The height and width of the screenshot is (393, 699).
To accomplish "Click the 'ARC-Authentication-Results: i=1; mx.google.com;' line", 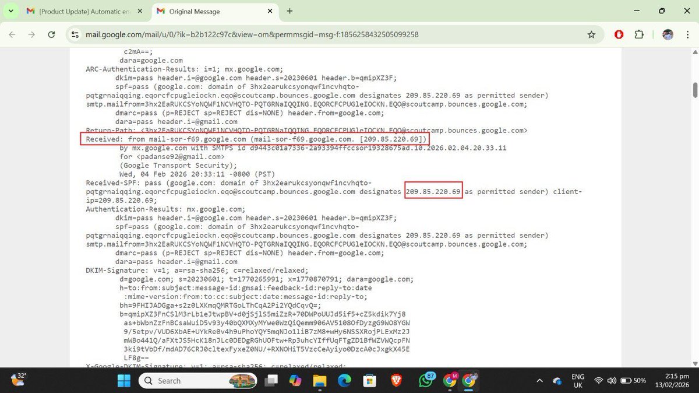I will click(184, 69).
